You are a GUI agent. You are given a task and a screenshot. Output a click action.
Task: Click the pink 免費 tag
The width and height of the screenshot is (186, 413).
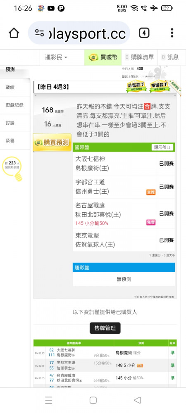[151, 223]
